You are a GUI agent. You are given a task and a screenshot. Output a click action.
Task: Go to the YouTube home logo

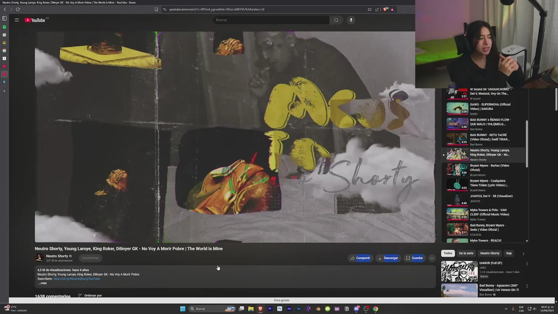pyautogui.click(x=35, y=20)
